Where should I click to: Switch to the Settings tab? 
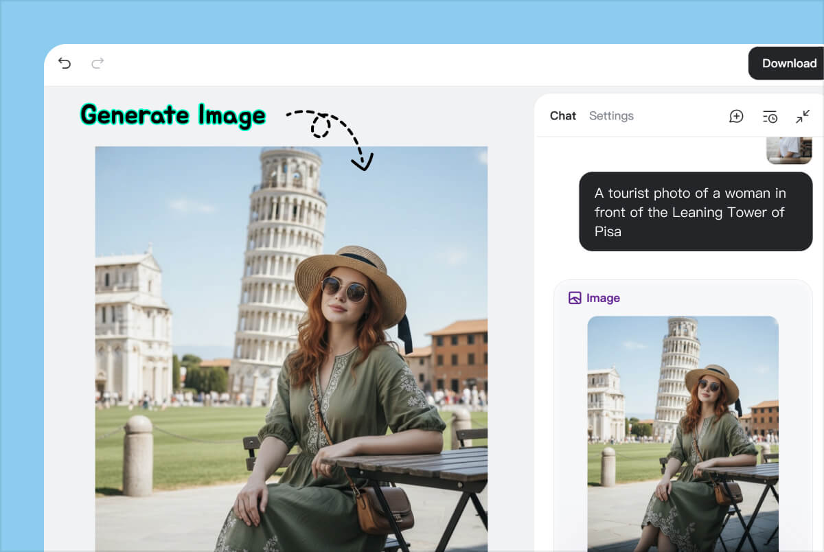click(x=611, y=115)
